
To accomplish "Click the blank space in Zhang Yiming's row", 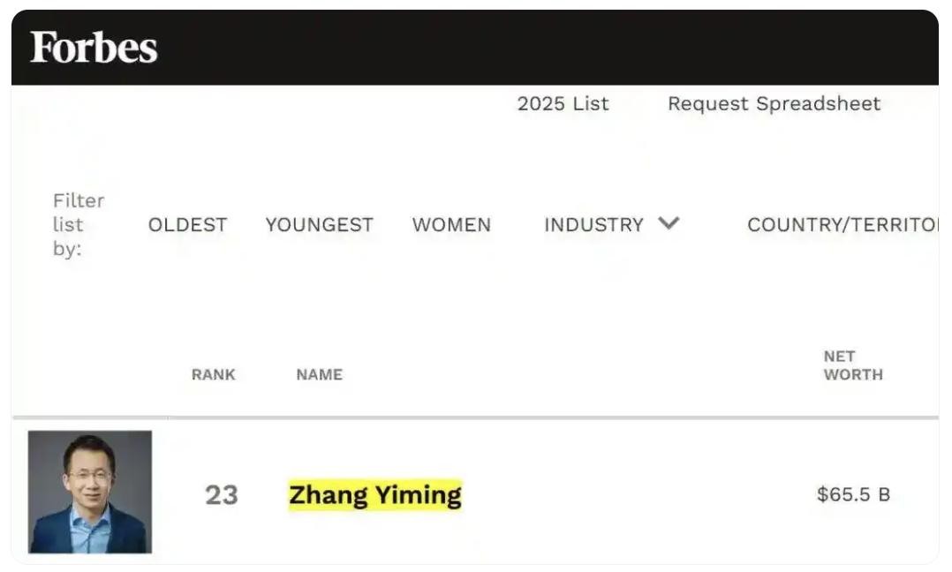I will [x=636, y=494].
